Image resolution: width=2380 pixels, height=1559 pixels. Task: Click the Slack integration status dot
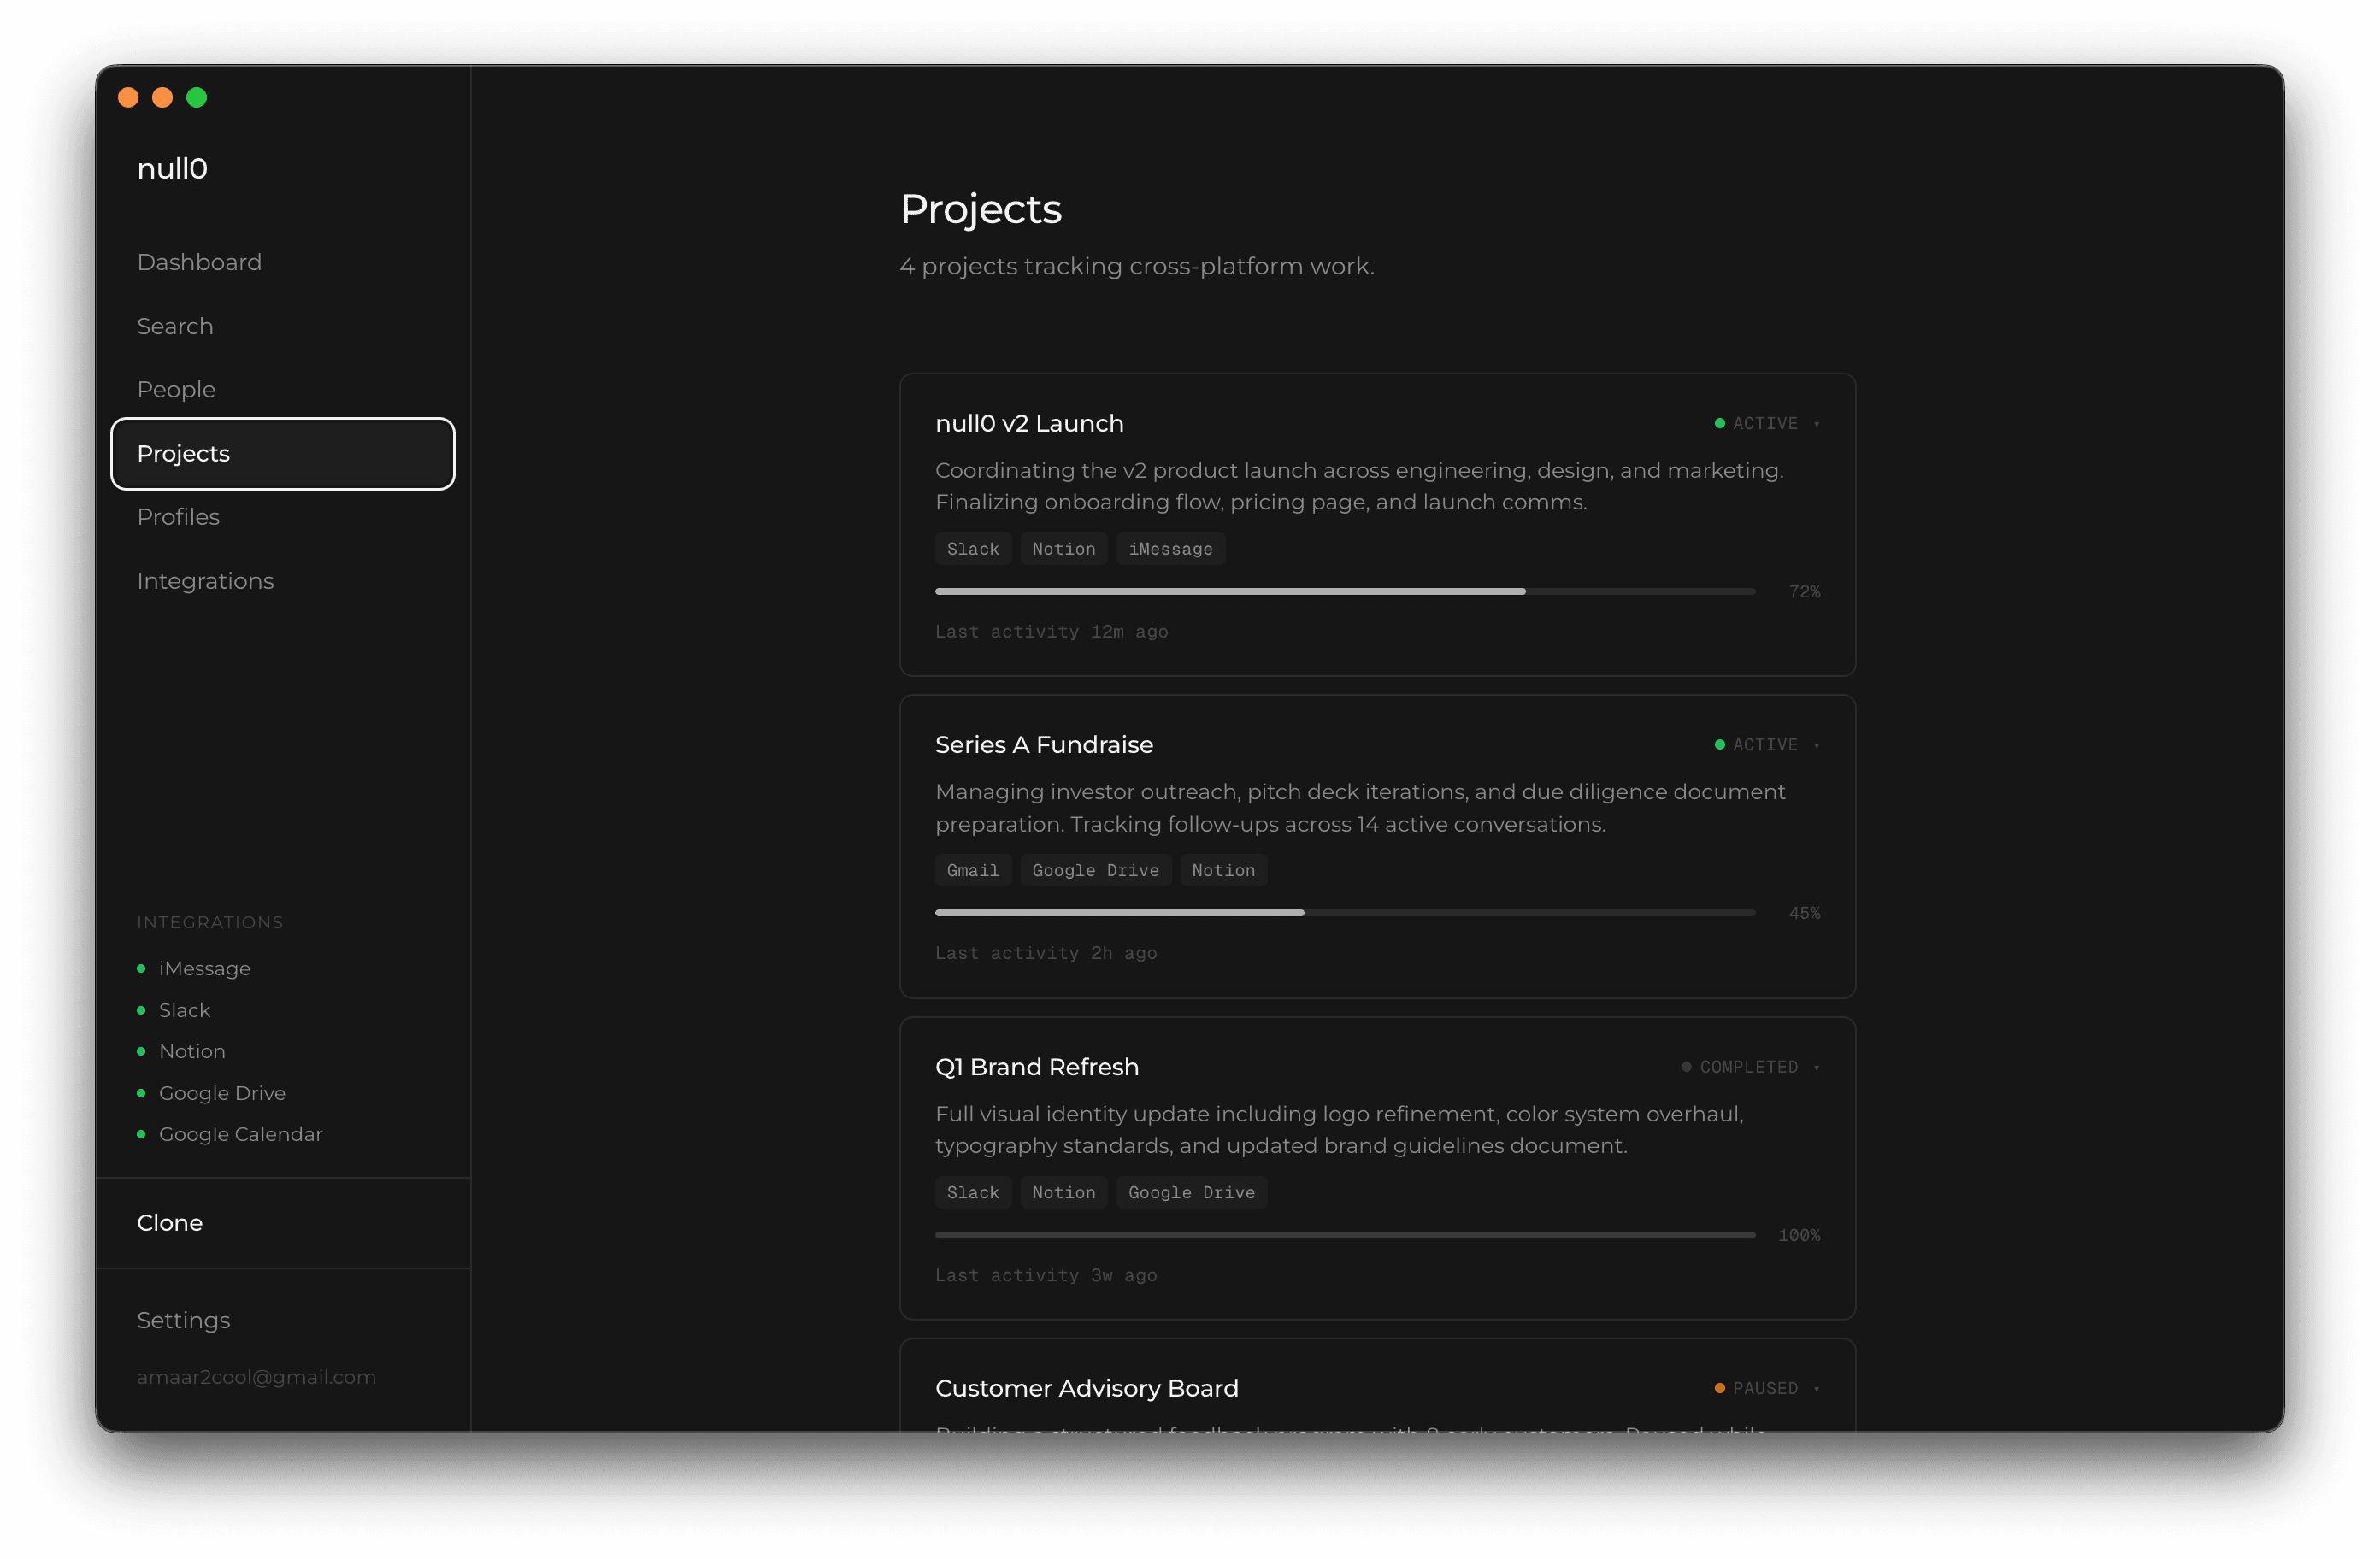[x=141, y=1010]
